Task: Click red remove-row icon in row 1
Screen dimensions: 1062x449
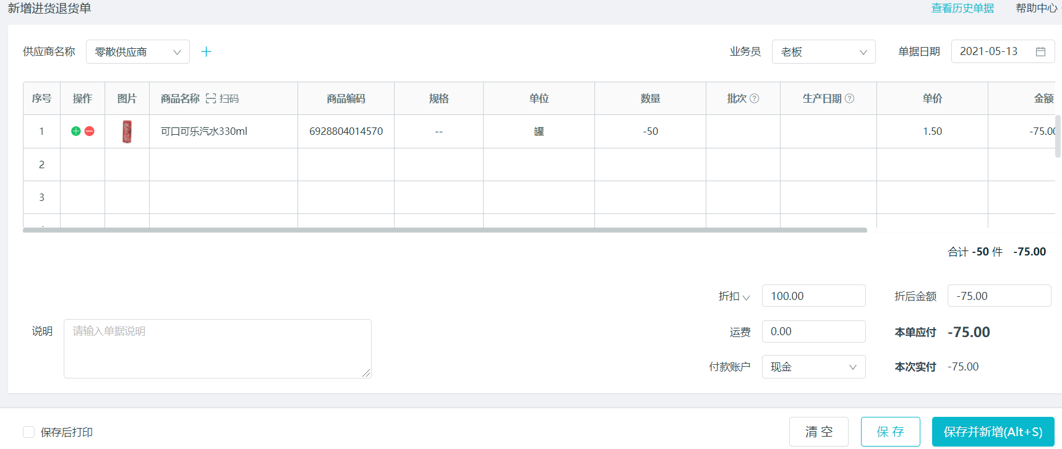Action: pyautogui.click(x=90, y=131)
